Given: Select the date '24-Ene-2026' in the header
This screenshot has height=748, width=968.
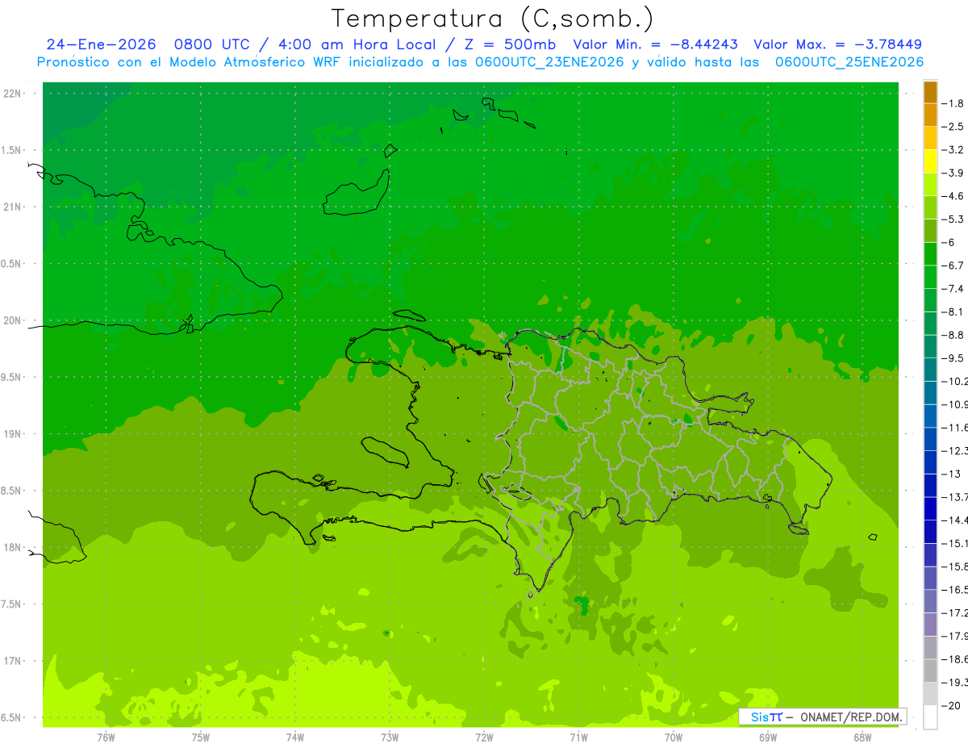Looking at the screenshot, I should (101, 44).
